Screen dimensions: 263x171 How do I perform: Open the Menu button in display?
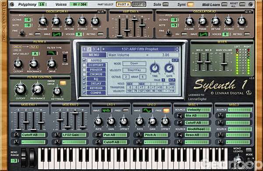tap(94, 55)
